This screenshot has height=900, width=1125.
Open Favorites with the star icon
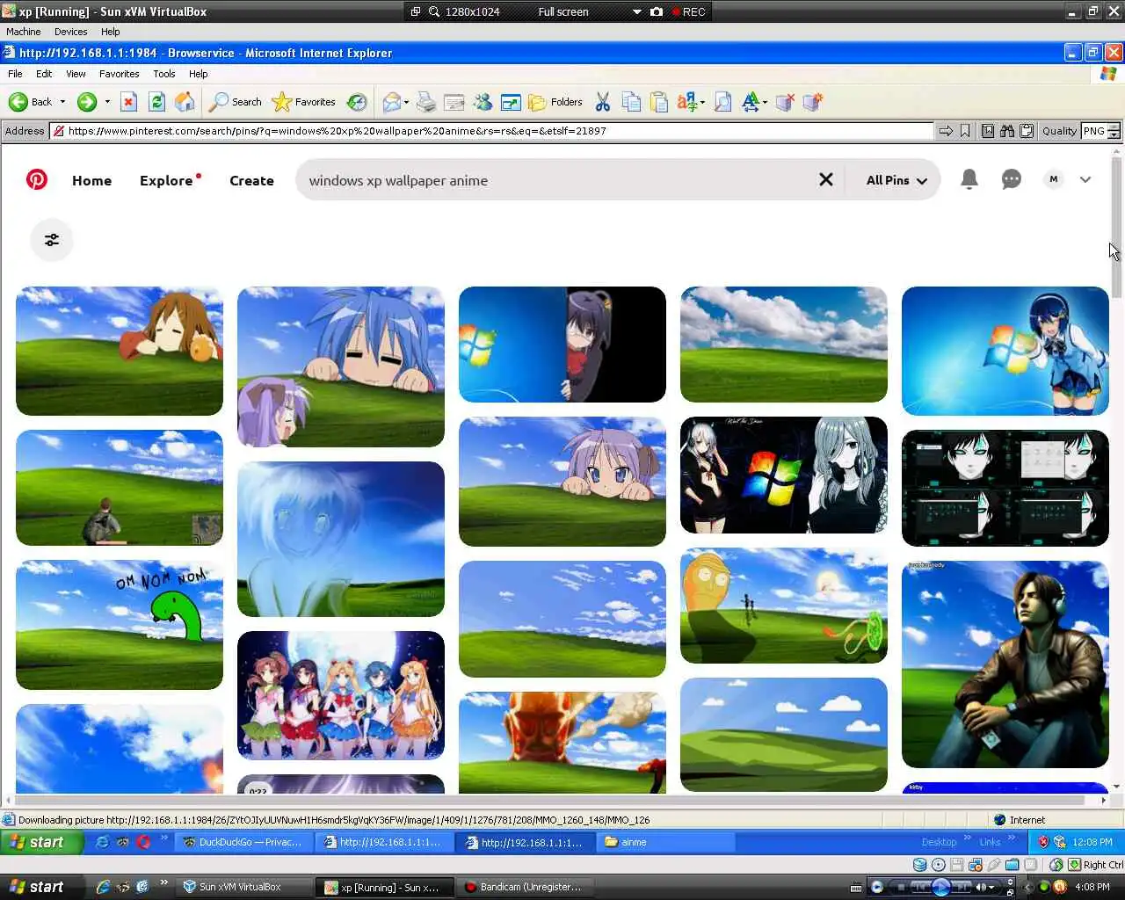(303, 102)
